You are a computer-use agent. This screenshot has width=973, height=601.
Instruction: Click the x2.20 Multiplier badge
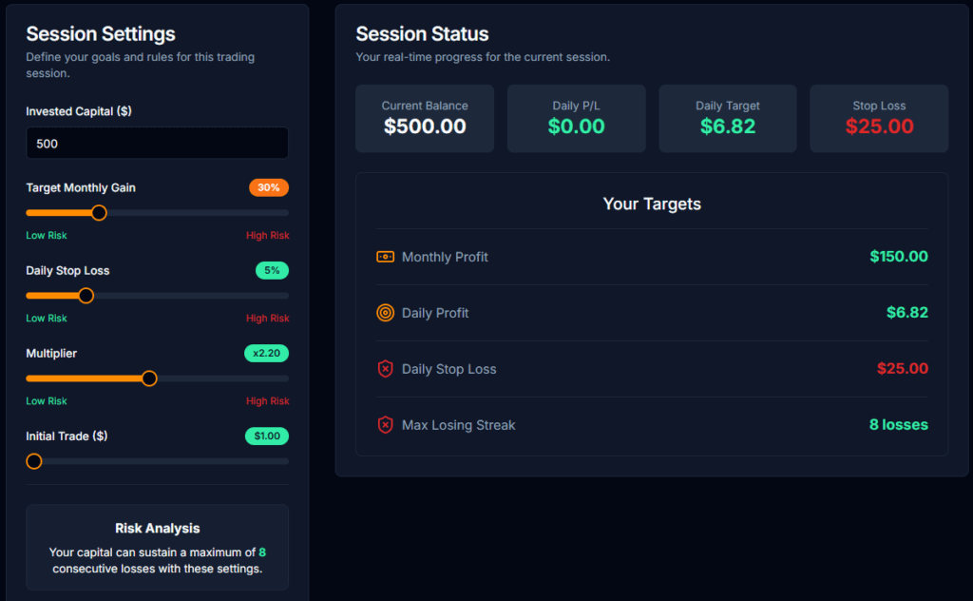coord(269,354)
